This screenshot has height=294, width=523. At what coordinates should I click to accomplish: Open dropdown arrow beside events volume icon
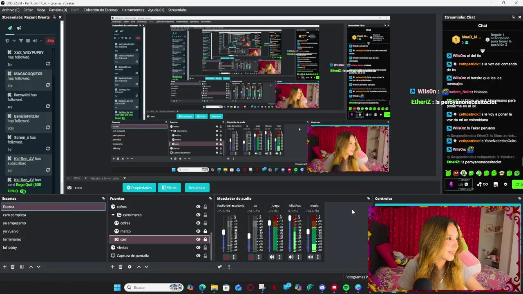[x=41, y=41]
